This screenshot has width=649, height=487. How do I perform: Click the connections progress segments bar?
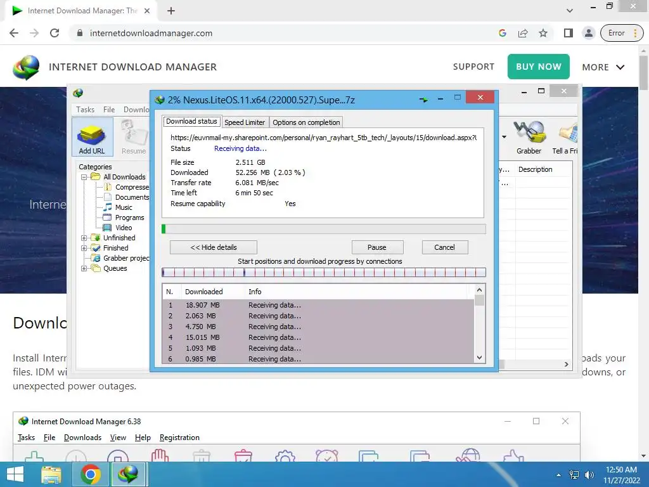click(x=324, y=272)
